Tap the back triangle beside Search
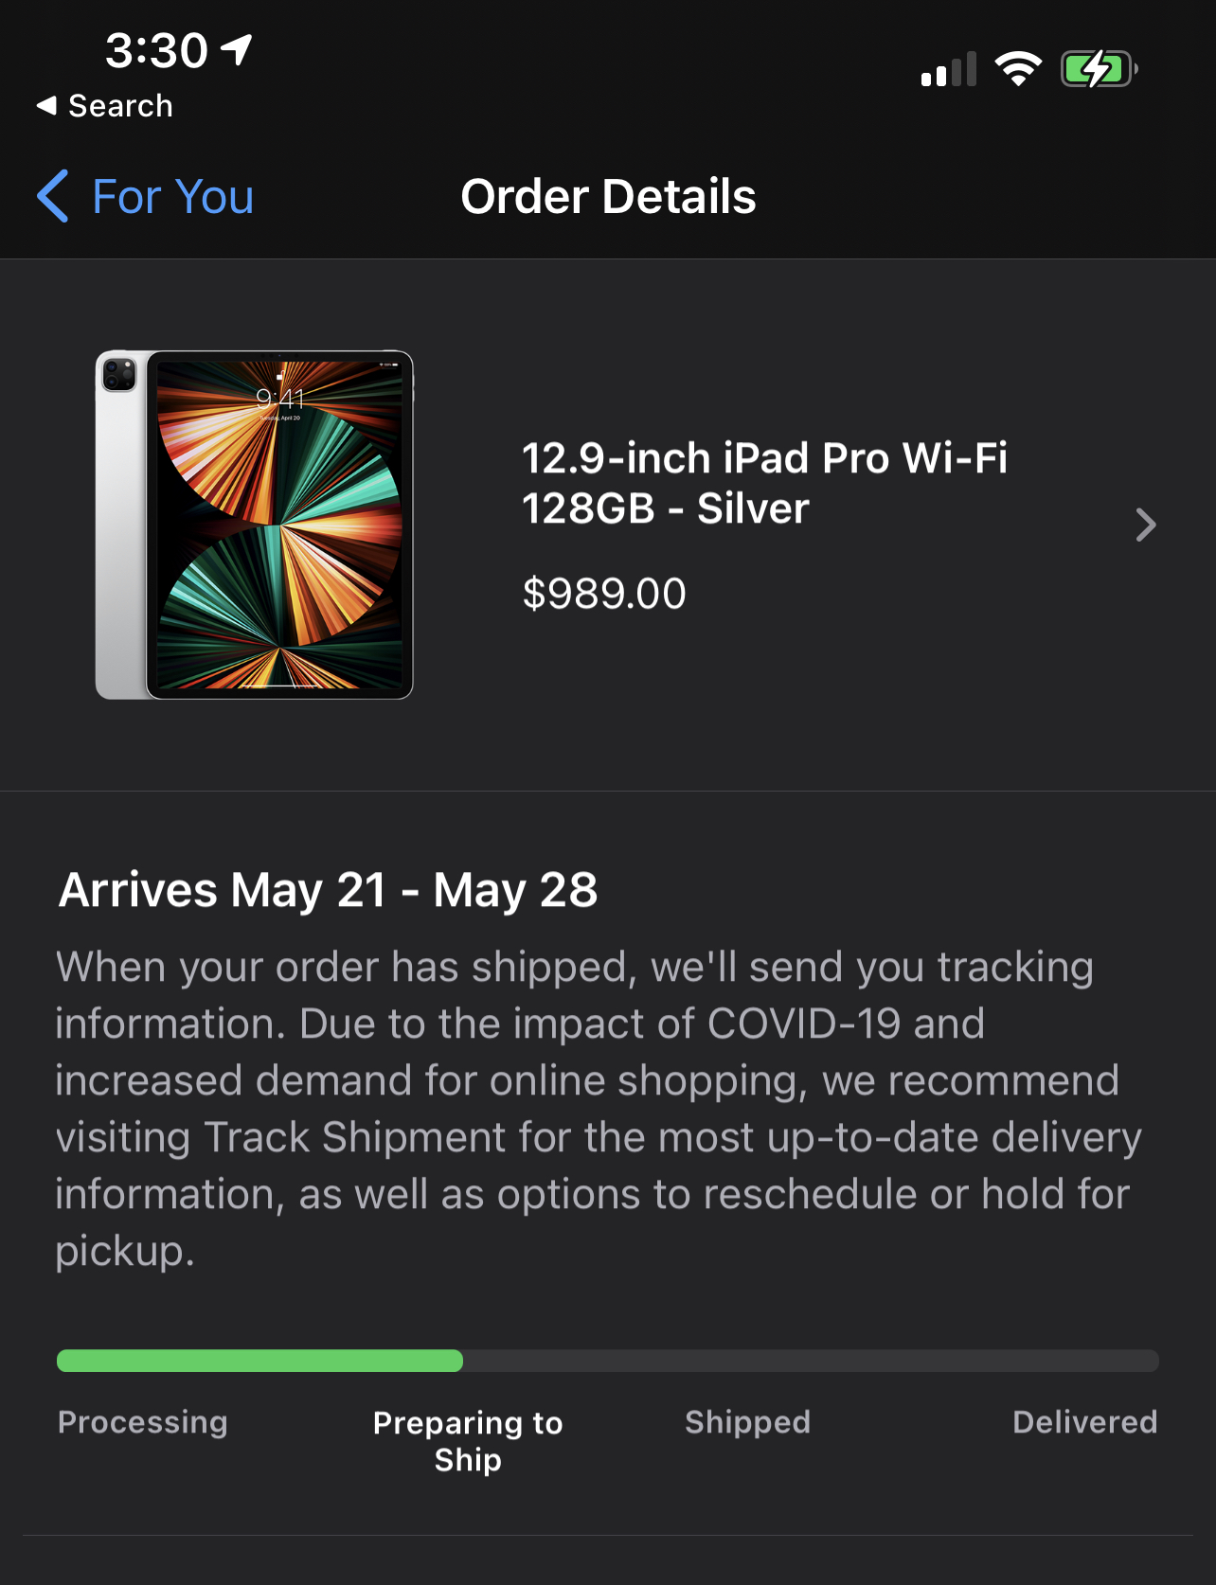Image resolution: width=1216 pixels, height=1585 pixels. pos(46,106)
